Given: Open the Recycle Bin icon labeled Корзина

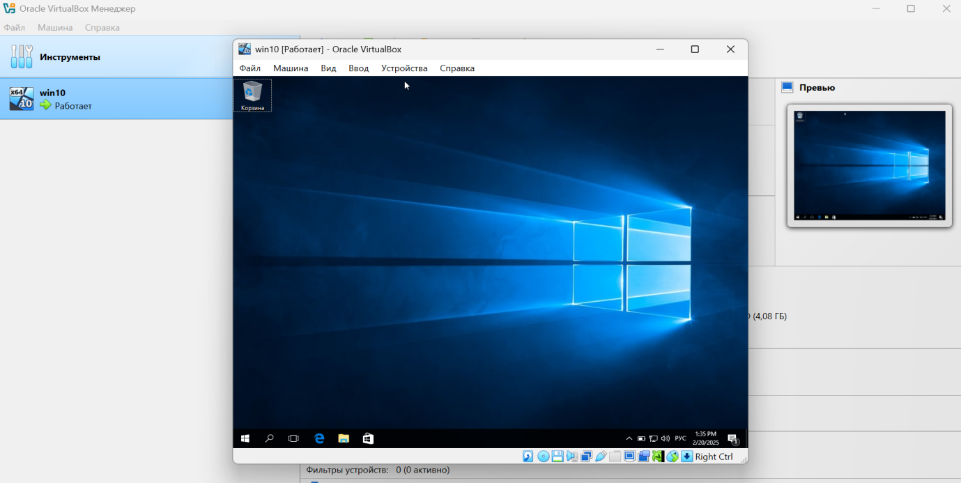Looking at the screenshot, I should click(x=252, y=95).
